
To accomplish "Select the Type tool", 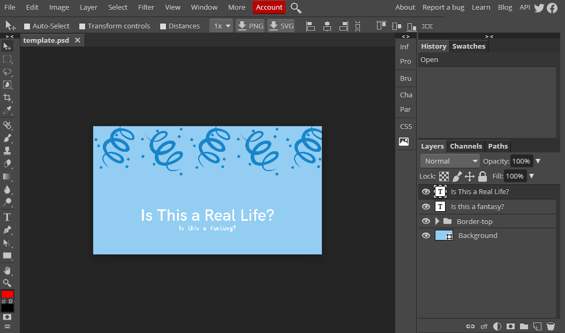I will click(7, 217).
